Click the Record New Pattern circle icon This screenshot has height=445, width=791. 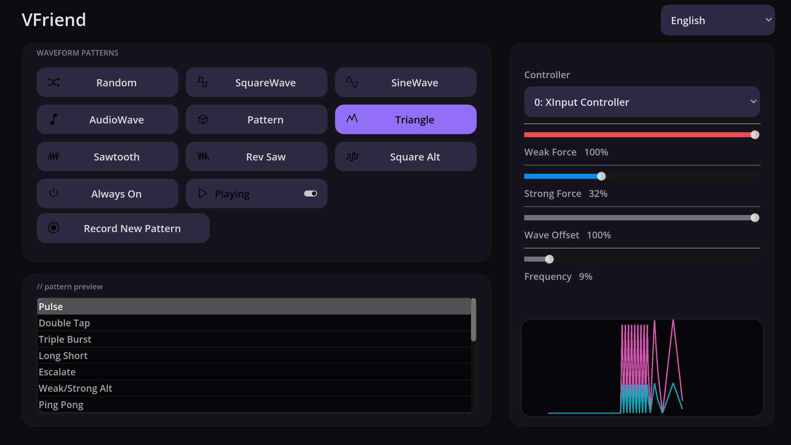point(54,228)
